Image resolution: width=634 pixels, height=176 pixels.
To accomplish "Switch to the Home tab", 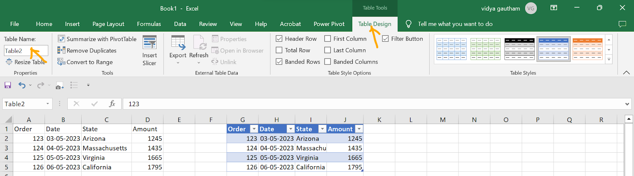I will 44,24.
